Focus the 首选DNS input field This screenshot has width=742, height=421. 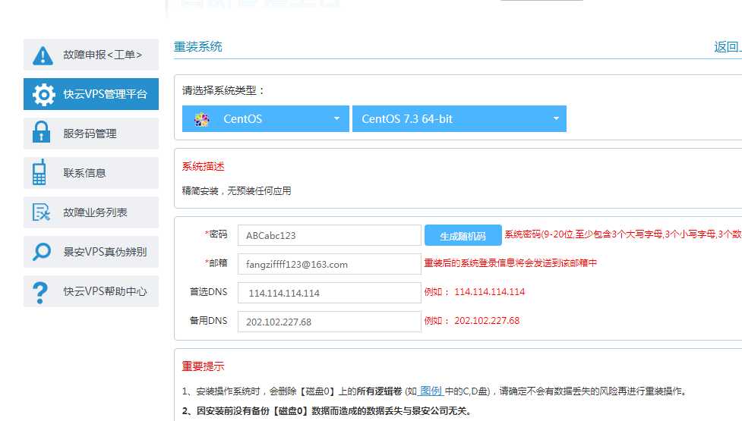click(330, 293)
